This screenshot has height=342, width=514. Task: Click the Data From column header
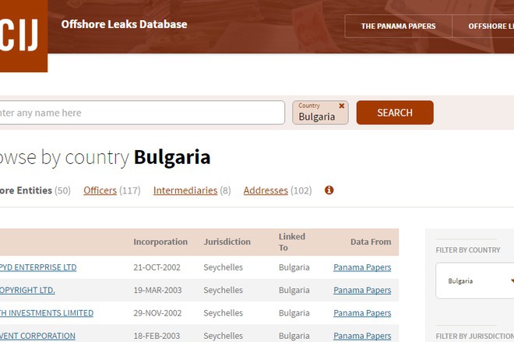click(371, 242)
